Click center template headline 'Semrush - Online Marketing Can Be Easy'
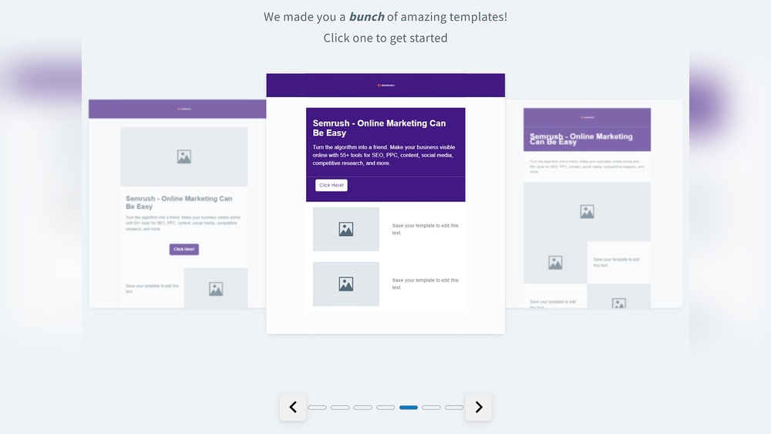 (379, 128)
